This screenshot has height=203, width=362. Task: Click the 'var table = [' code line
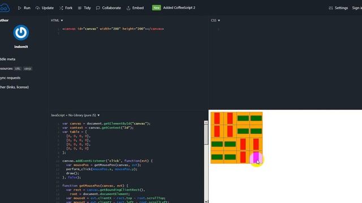[75, 132]
